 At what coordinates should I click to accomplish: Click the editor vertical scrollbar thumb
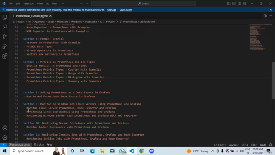point(273,80)
